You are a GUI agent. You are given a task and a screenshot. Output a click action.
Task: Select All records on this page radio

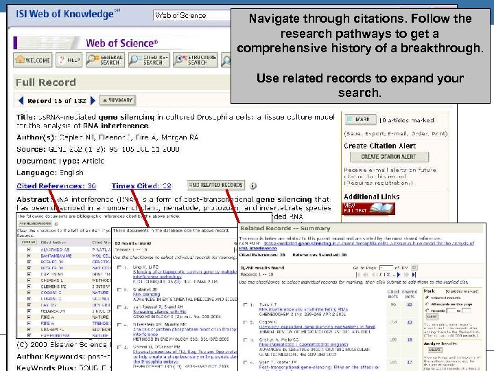click(427, 304)
